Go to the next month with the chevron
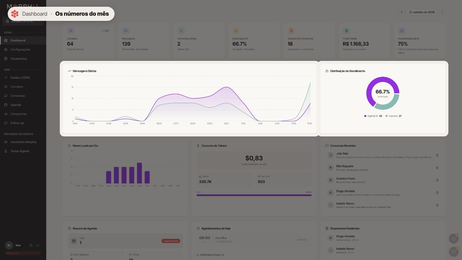This screenshot has width=462, height=260. point(442,12)
